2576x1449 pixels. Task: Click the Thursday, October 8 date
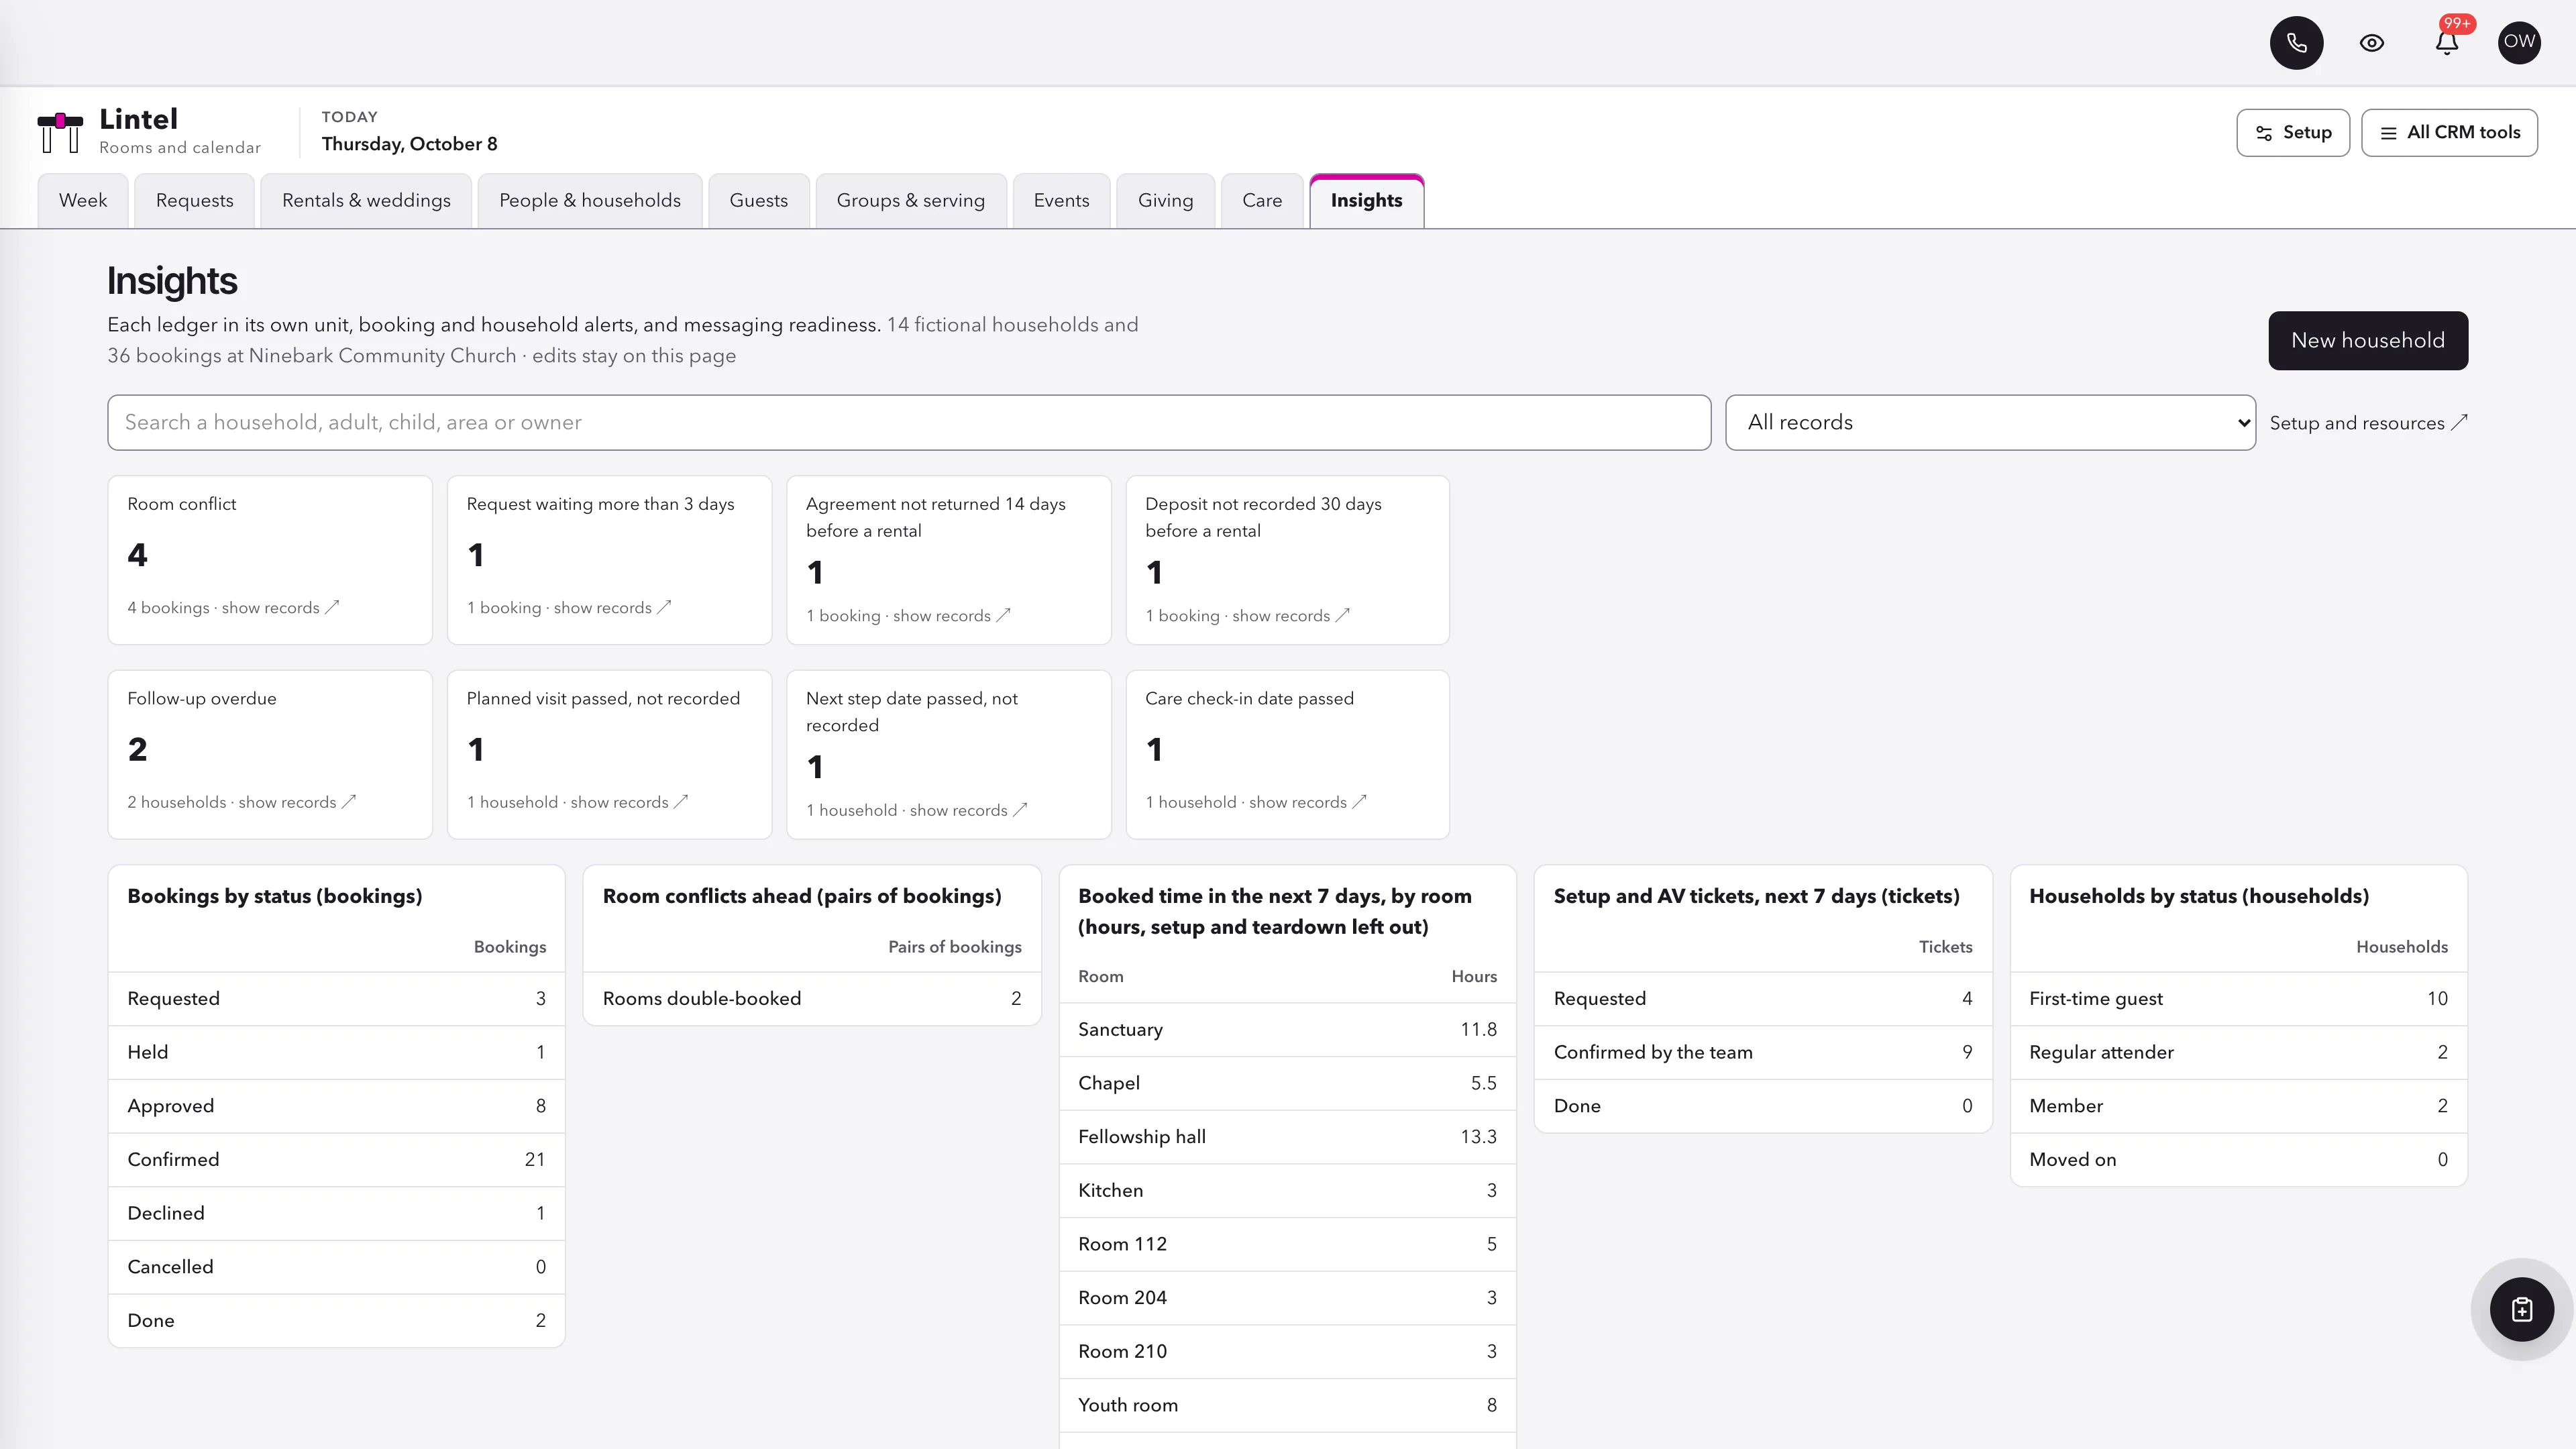pyautogui.click(x=409, y=144)
